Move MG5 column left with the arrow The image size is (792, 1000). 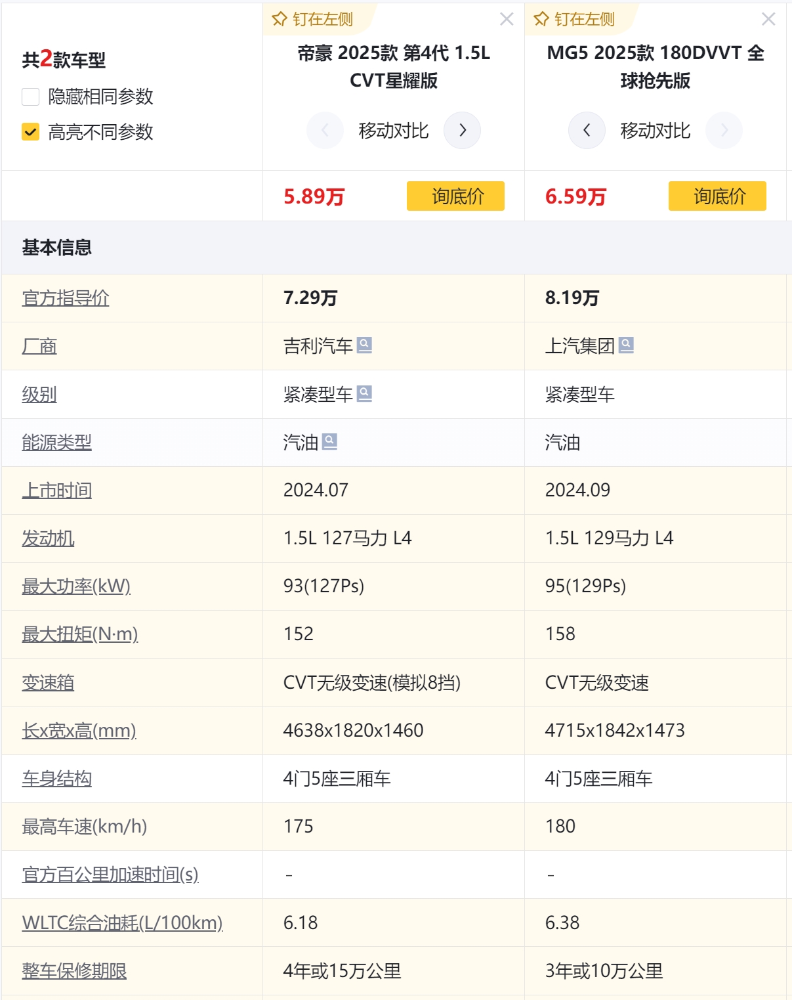click(587, 130)
